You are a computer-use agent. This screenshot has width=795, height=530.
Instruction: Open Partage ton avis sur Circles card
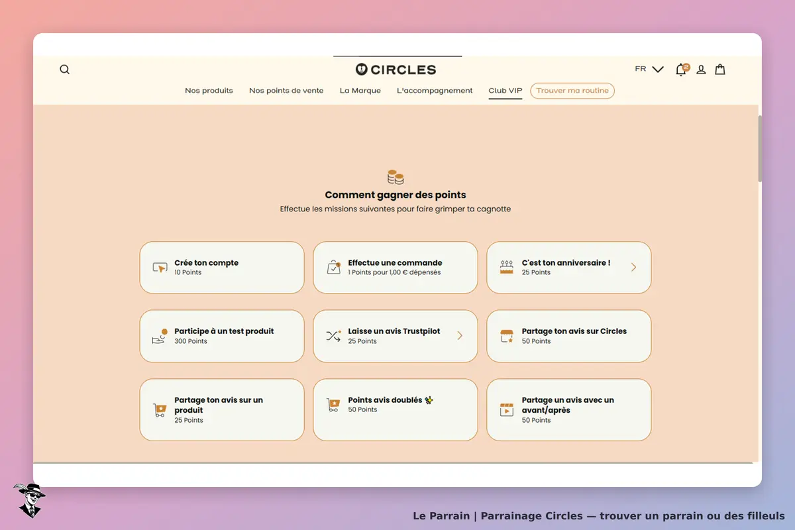tap(569, 336)
